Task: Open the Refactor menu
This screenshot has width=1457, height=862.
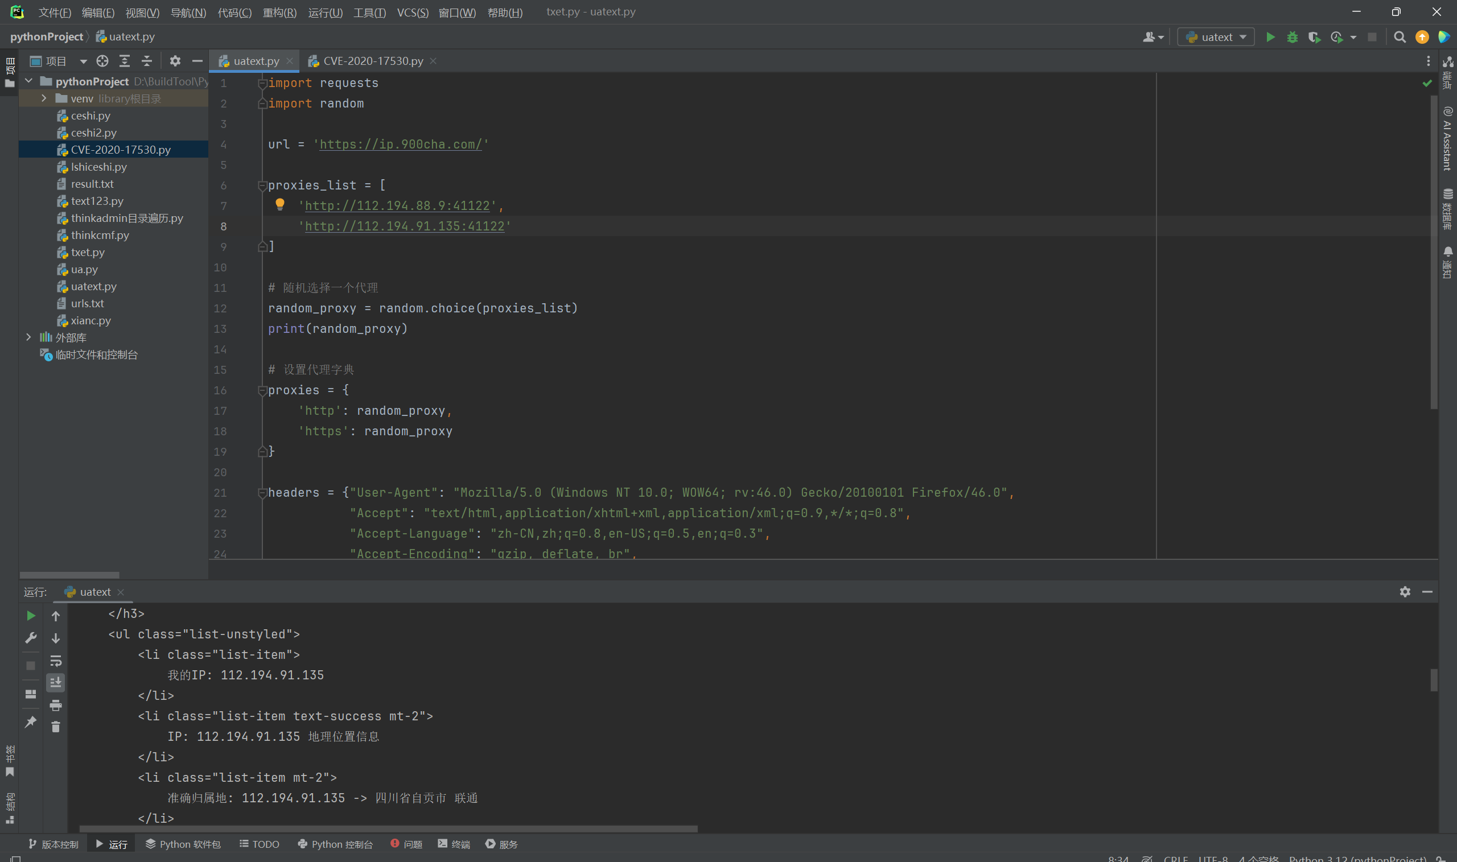Action: coord(279,12)
